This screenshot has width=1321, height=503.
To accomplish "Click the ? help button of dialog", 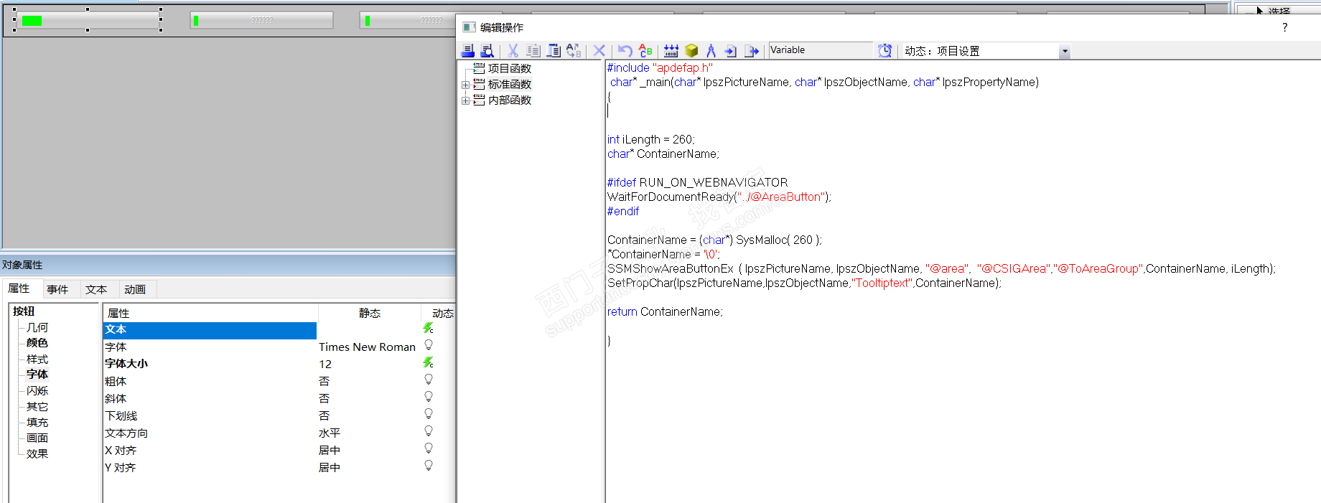I will (1285, 27).
